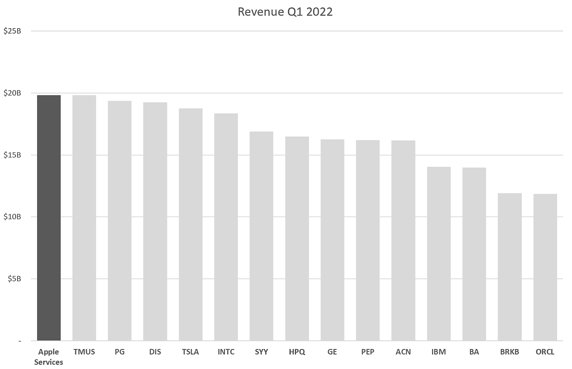Click the ORCL axis label

click(x=545, y=352)
